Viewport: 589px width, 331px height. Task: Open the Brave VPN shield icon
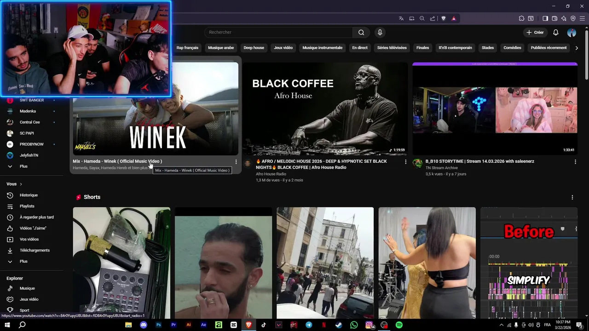pos(573,18)
